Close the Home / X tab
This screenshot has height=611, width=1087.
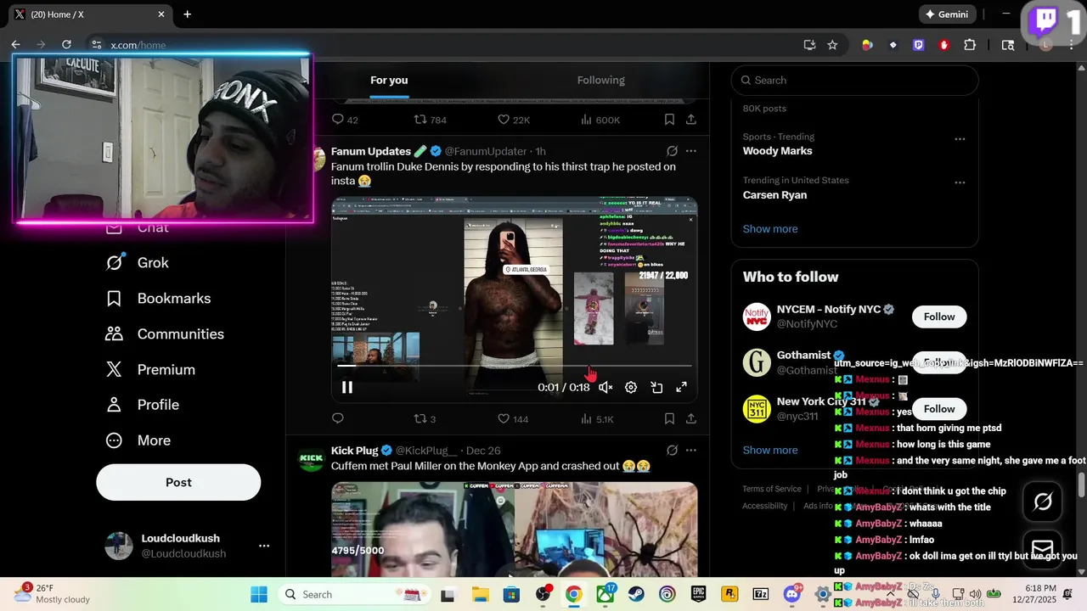(161, 14)
